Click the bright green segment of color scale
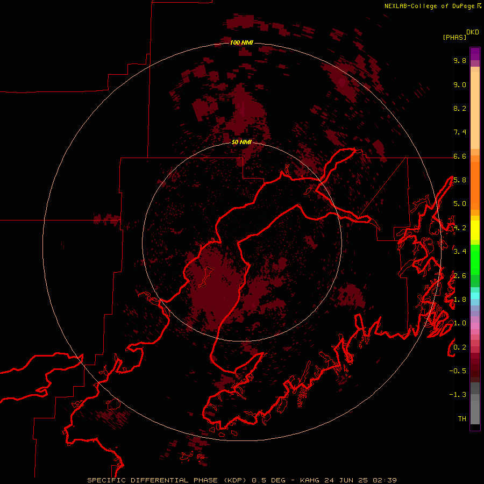The image size is (484, 484). (475, 261)
